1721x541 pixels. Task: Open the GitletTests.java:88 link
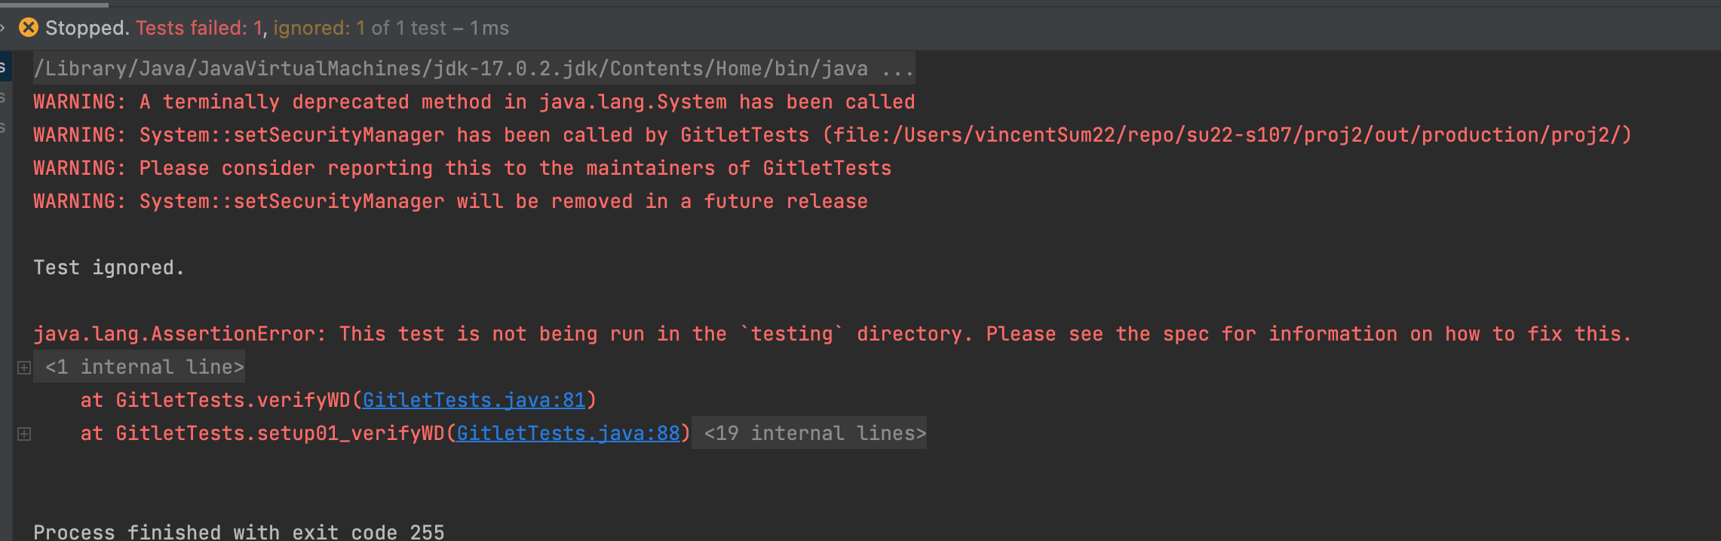[x=568, y=433]
